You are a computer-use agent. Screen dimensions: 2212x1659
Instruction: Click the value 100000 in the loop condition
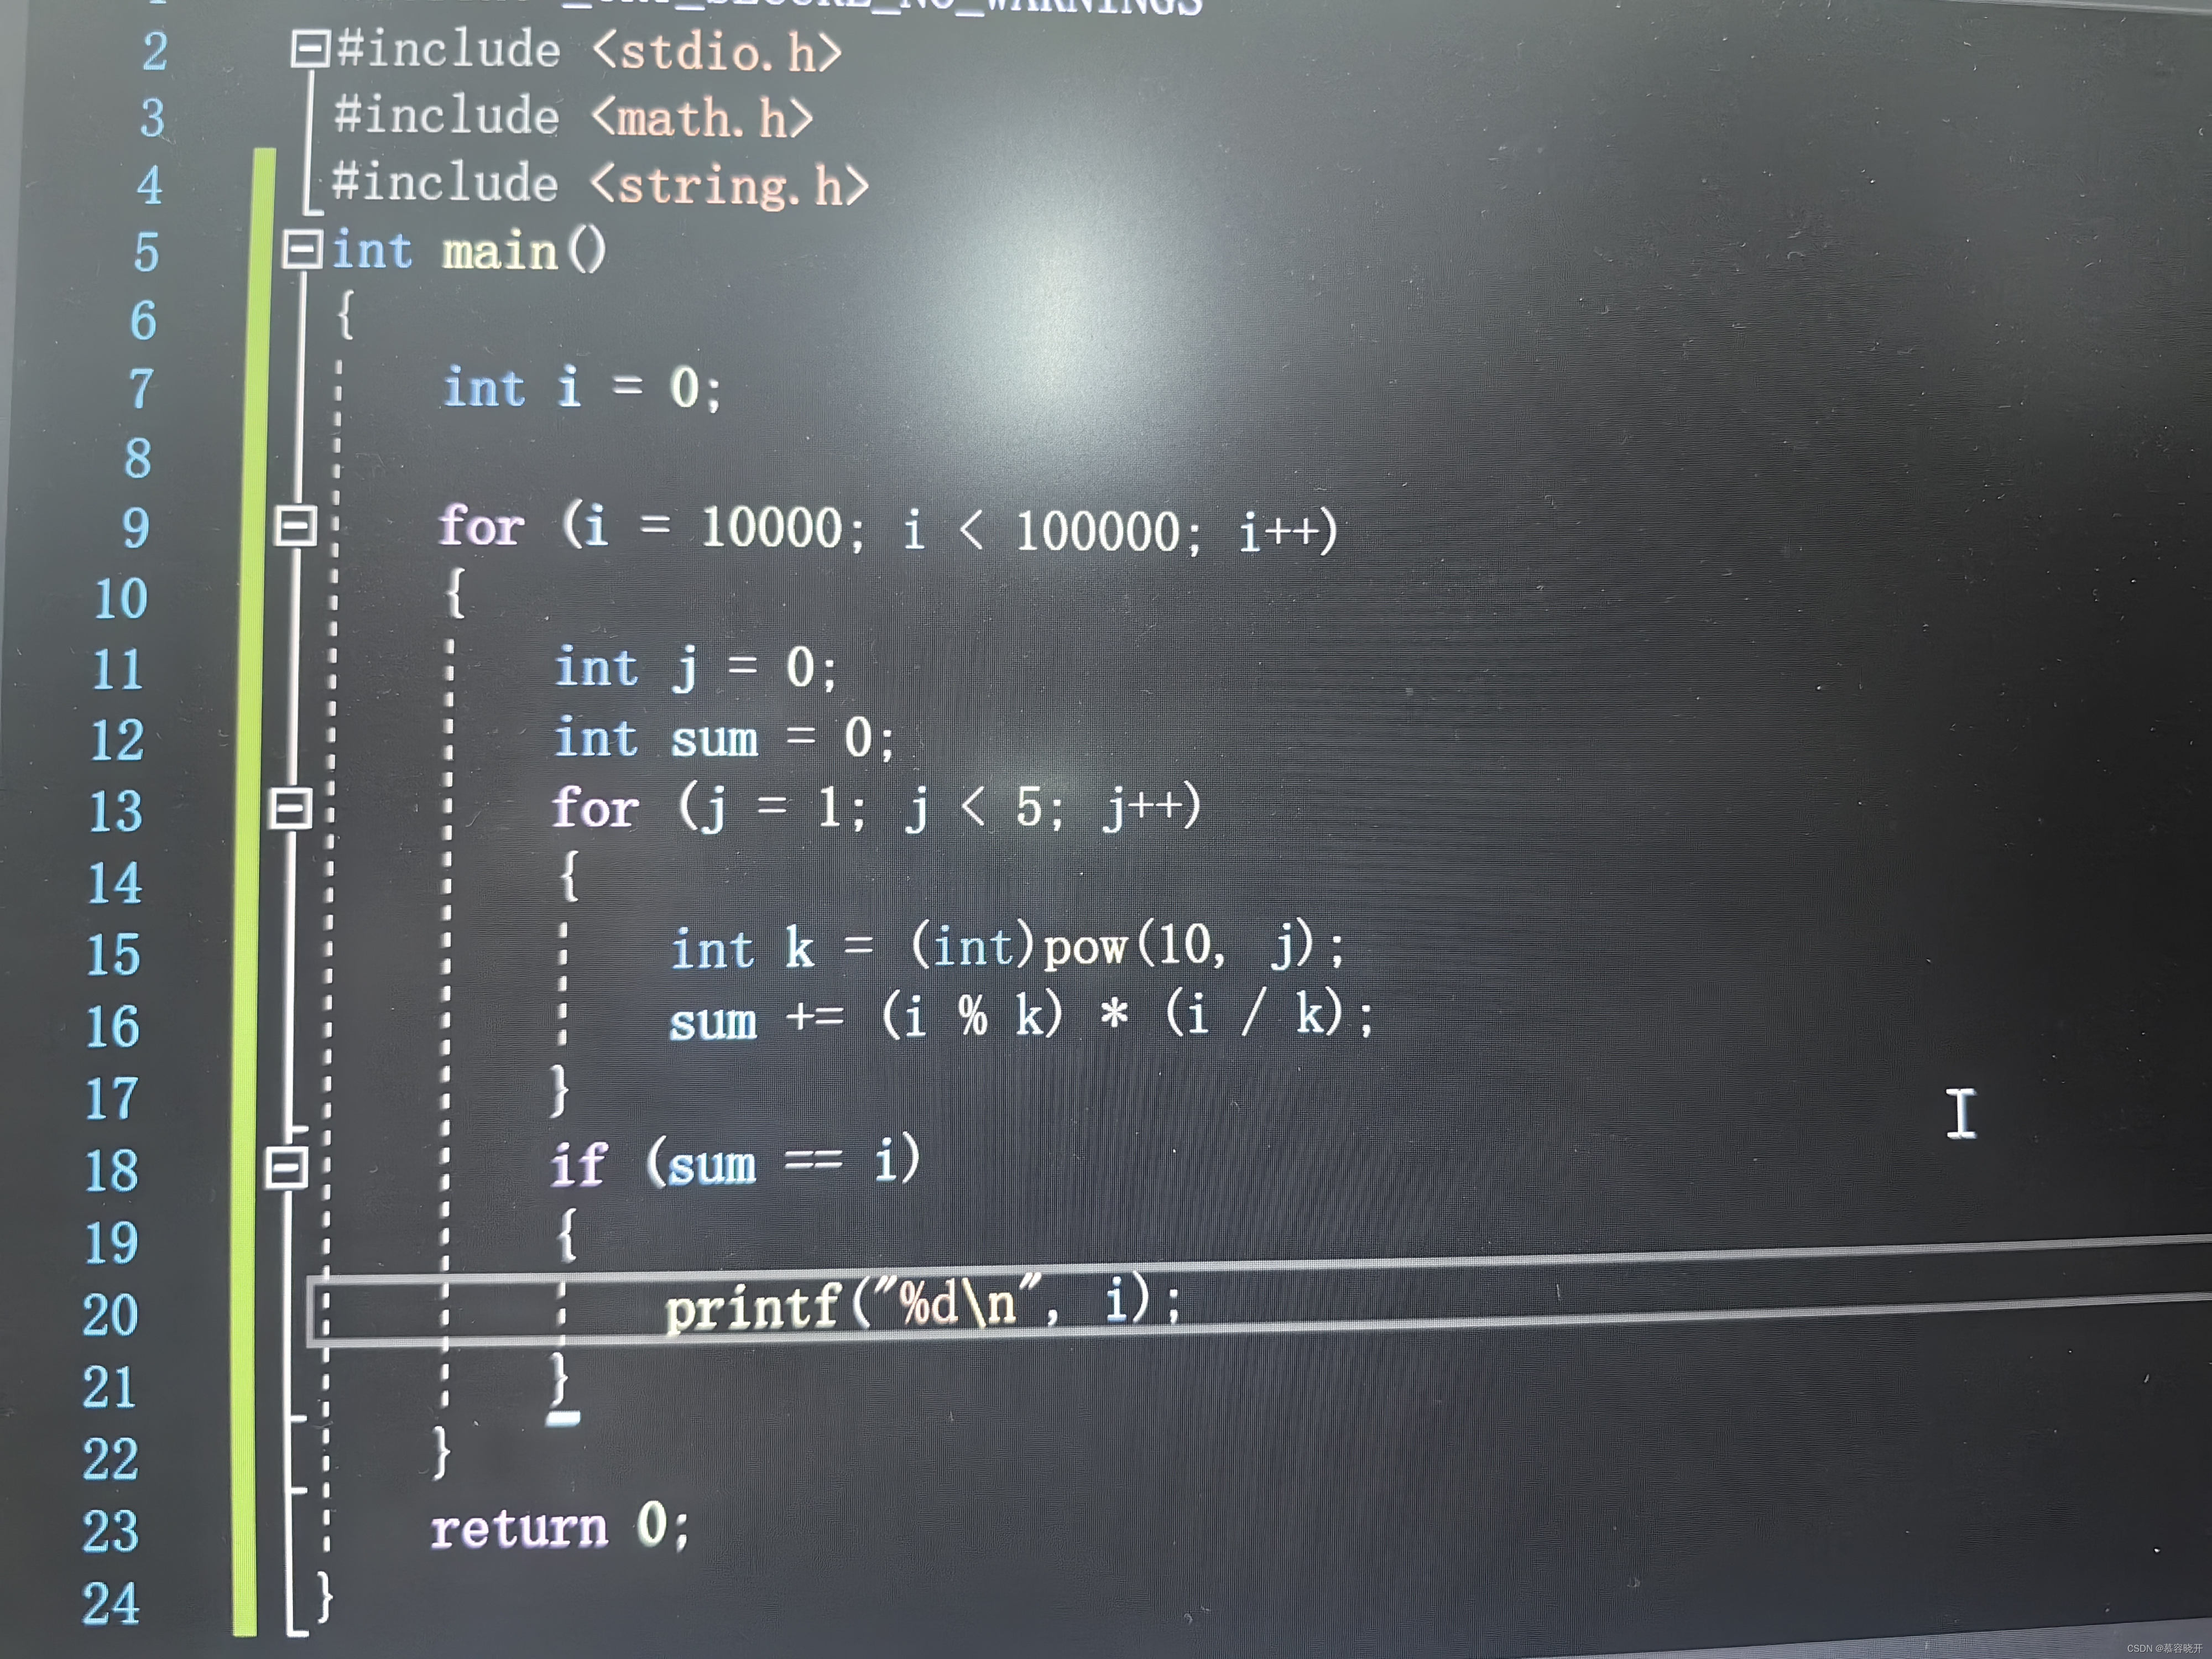point(1098,531)
